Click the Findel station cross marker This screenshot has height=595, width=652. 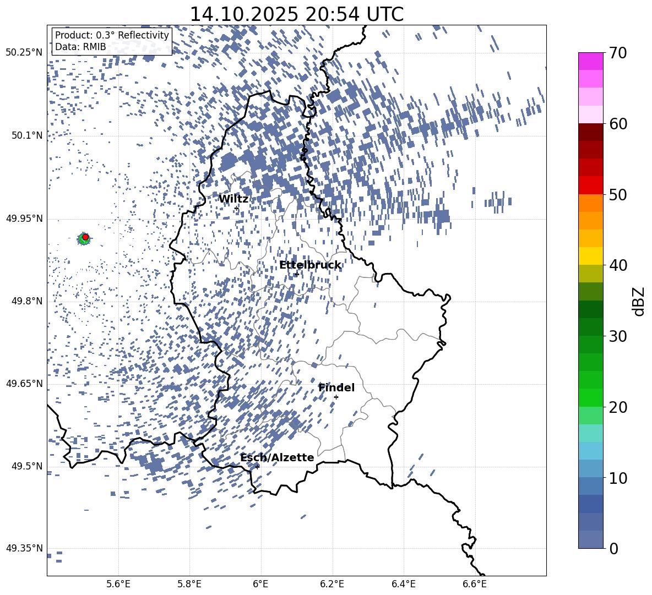pos(336,397)
